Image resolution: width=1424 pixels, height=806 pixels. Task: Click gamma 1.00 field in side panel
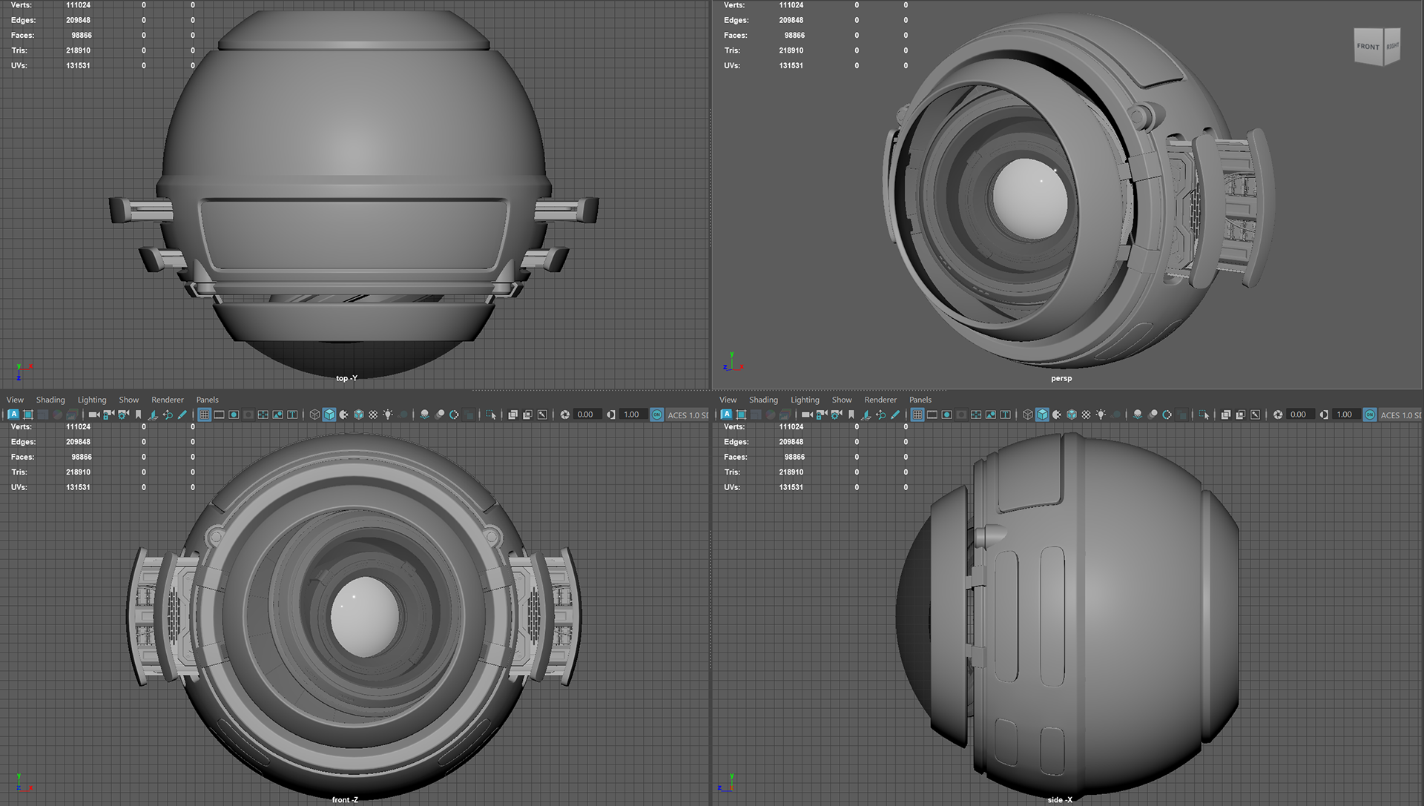(x=1344, y=414)
